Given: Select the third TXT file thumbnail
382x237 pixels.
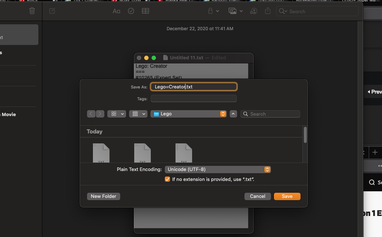Looking at the screenshot, I should (184, 153).
